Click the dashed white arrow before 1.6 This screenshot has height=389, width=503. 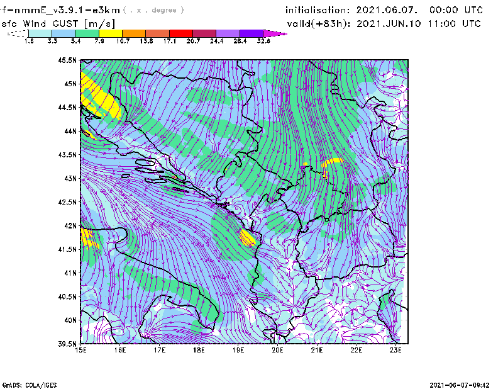pos(18,33)
